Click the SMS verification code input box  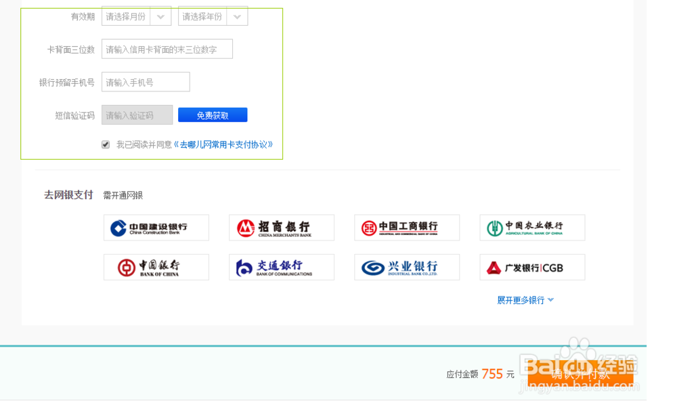137,114
